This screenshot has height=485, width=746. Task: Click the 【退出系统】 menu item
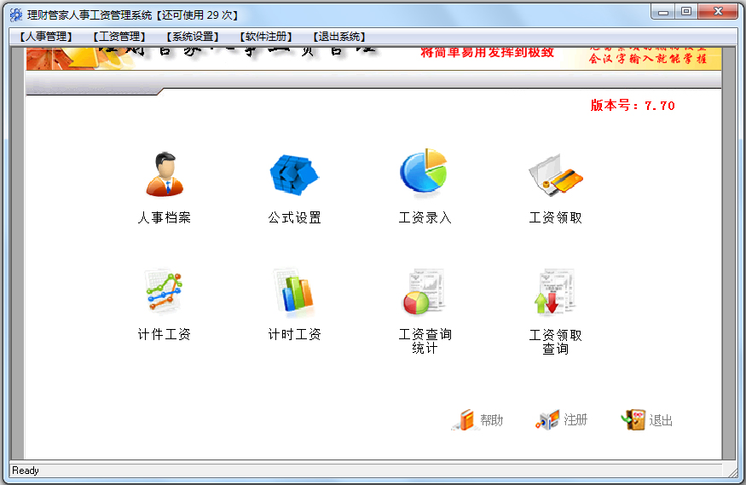point(338,37)
